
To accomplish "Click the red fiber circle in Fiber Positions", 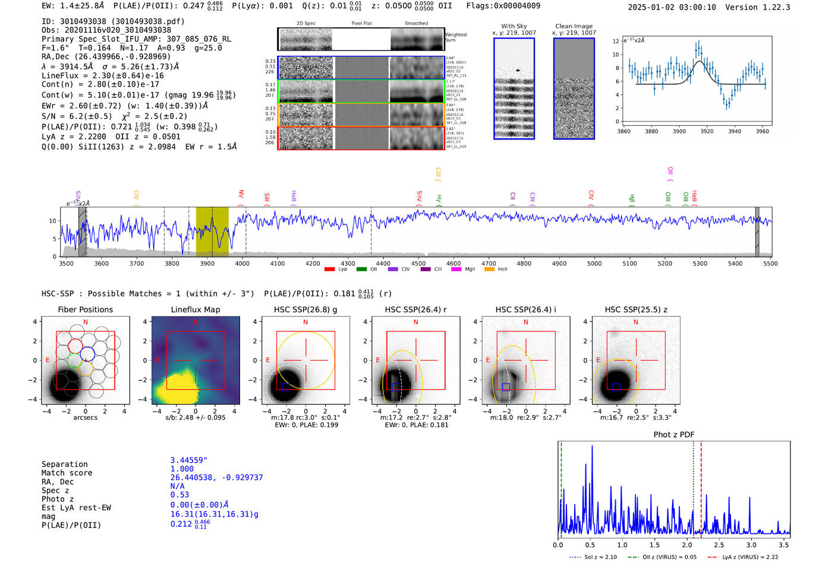I will pos(75,346).
